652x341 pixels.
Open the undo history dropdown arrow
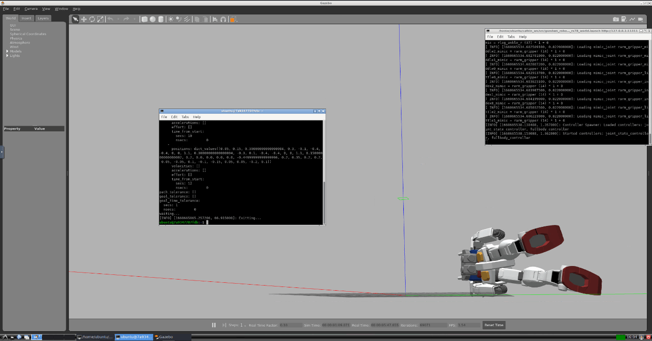point(118,19)
